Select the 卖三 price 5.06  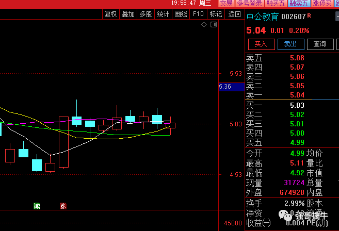coord(297,76)
